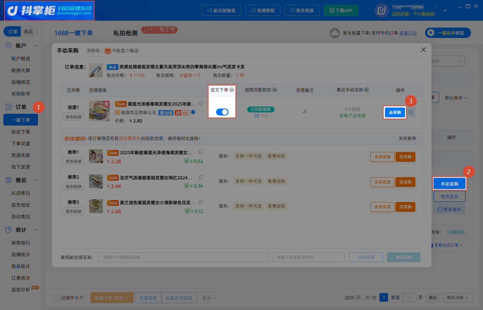Open the account dropdown at top right of list
Viewport: 483px width, 310px height.
(x=447, y=61)
